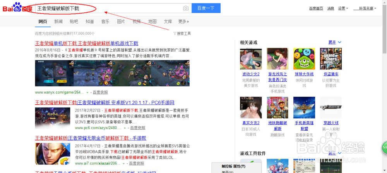Click 手机版英雄联盟 game icon
387x173 pixels.
[x=304, y=107]
